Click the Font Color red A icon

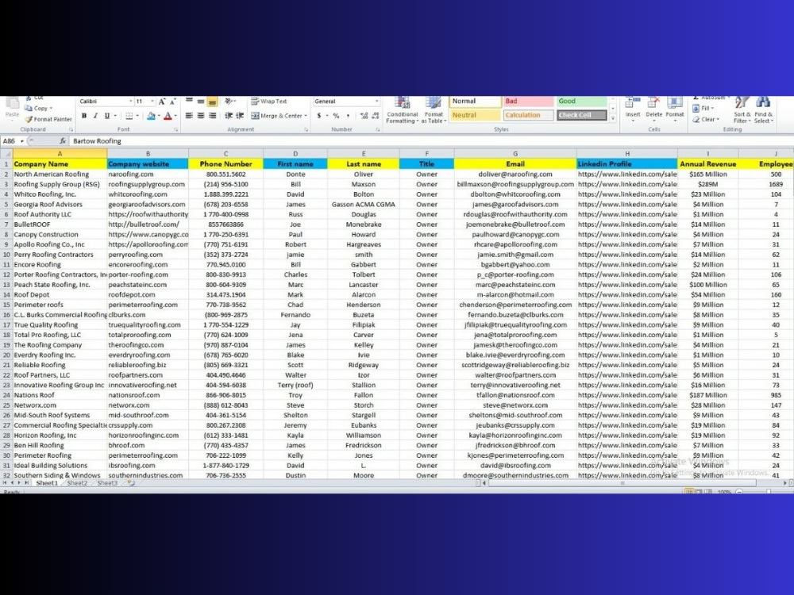point(168,116)
